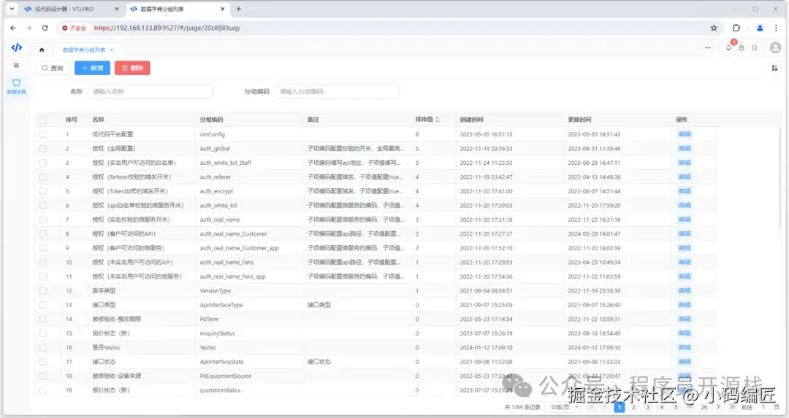Viewport: 789px width, 418px height.
Task: Open the notification bell icon
Action: tap(728, 47)
